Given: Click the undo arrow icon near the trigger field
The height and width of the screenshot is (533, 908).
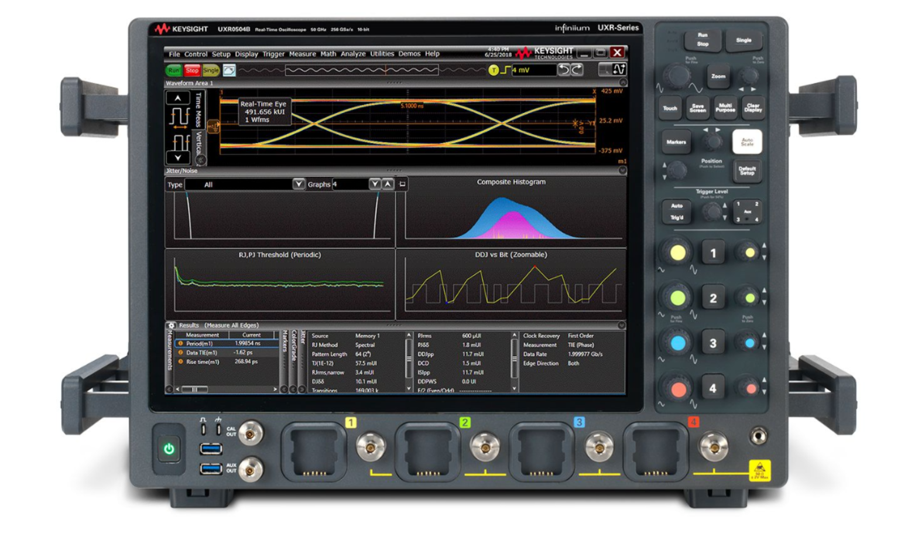Looking at the screenshot, I should [x=564, y=70].
